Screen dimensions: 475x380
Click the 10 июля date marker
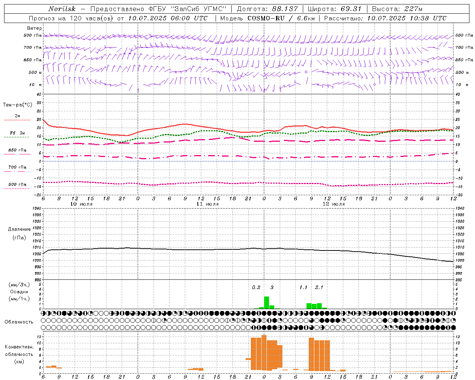[x=81, y=204]
